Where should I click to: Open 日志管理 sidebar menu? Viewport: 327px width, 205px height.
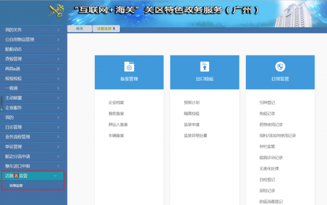pos(32,127)
